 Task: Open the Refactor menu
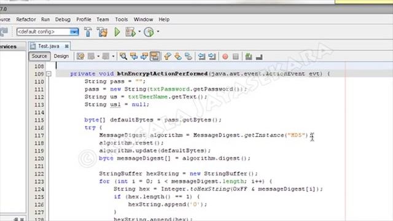[26, 19]
